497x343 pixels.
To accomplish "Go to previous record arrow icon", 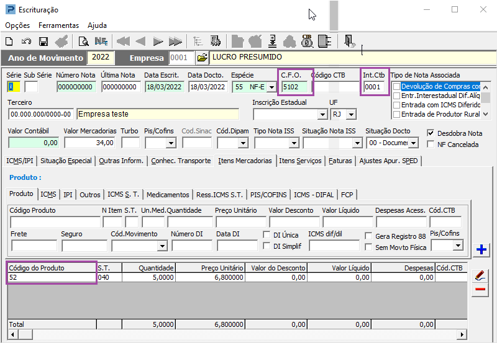I will (140, 41).
